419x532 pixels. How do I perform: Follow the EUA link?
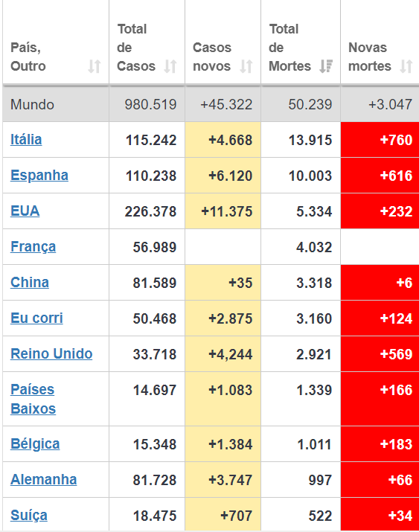(x=25, y=211)
